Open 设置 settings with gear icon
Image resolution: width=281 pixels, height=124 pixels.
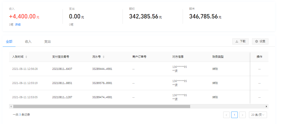(260, 41)
